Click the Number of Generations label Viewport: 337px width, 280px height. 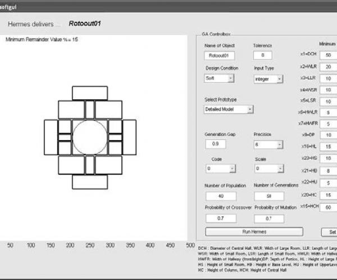[276, 185]
